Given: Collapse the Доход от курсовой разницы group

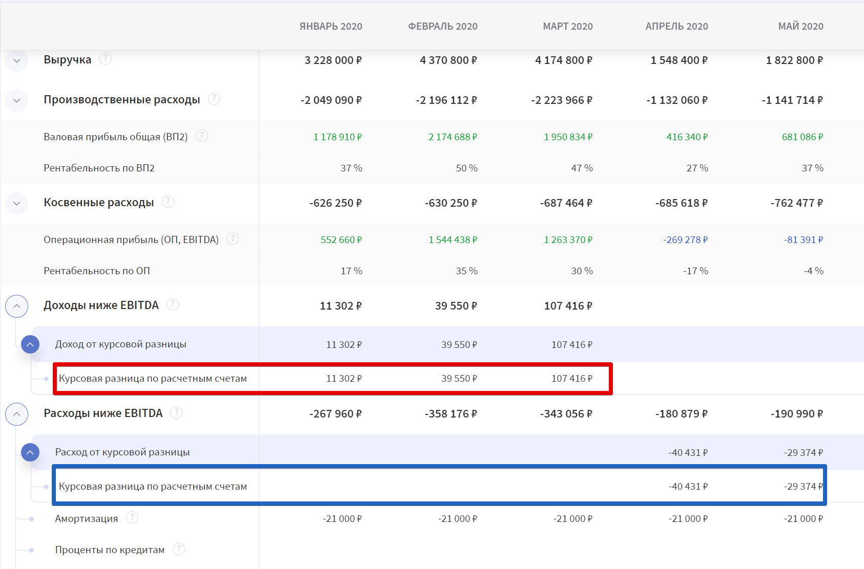Looking at the screenshot, I should 30,344.
